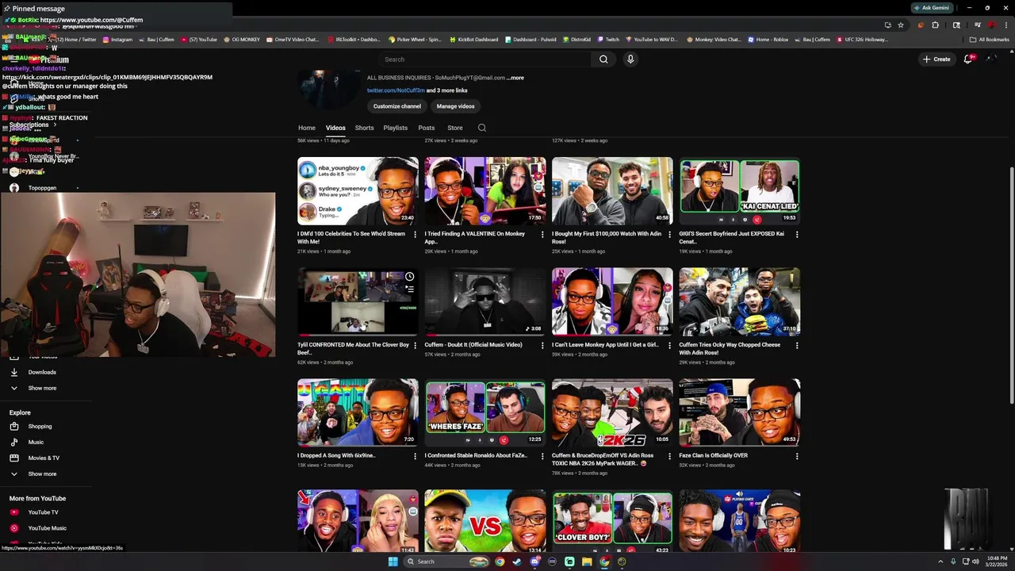The width and height of the screenshot is (1015, 571).
Task: Open 'Cuffem Tries Ocky Way Chopped Cheese' title
Action: tap(730, 348)
